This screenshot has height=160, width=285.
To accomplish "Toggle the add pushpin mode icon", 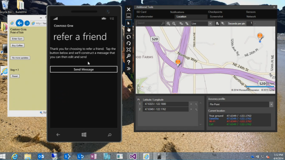I will pos(217,24).
